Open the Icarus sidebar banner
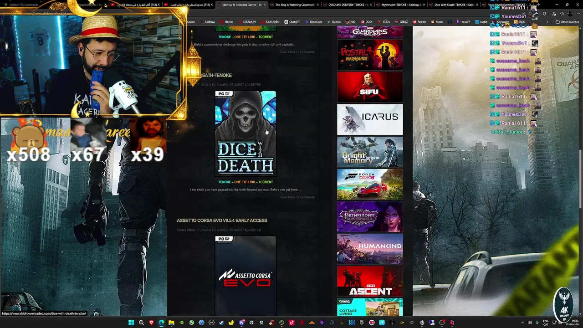This screenshot has height=328, width=583. click(x=370, y=119)
